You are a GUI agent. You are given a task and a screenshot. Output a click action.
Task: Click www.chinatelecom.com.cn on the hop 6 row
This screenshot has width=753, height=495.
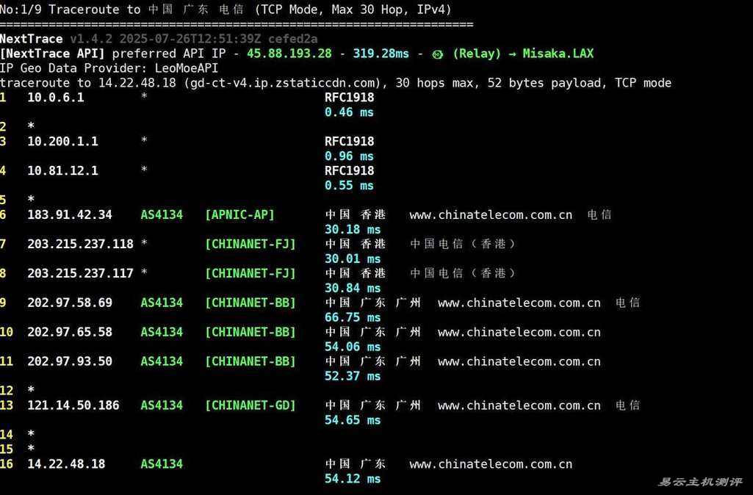coord(491,214)
